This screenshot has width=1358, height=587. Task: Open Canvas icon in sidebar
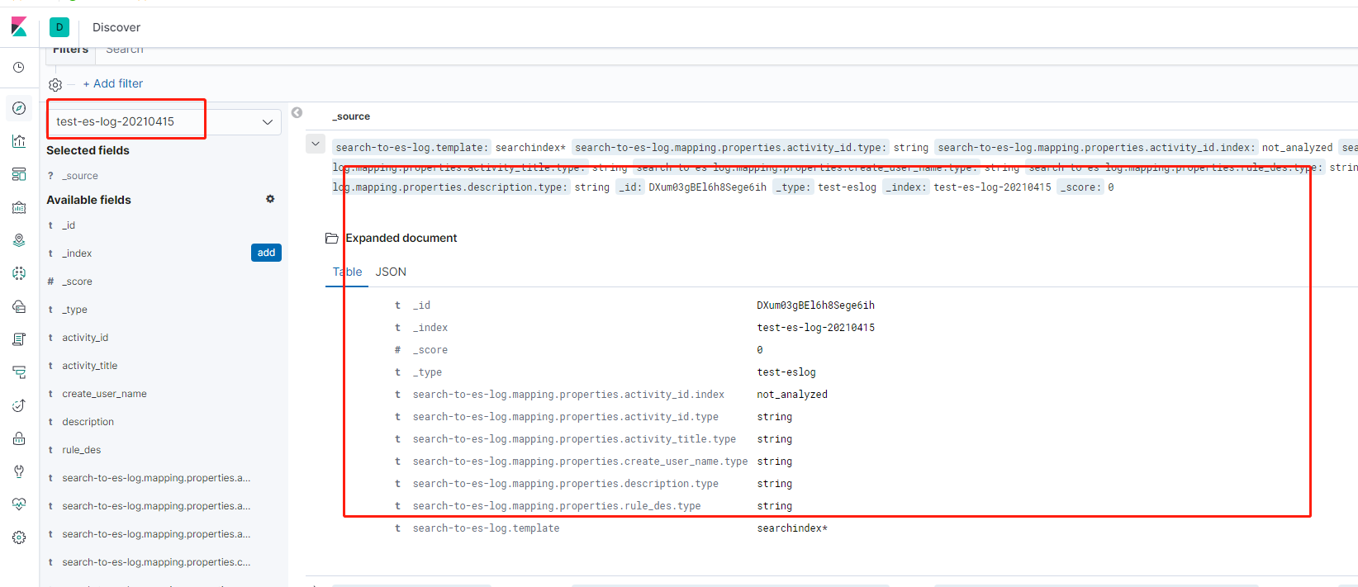[x=19, y=207]
